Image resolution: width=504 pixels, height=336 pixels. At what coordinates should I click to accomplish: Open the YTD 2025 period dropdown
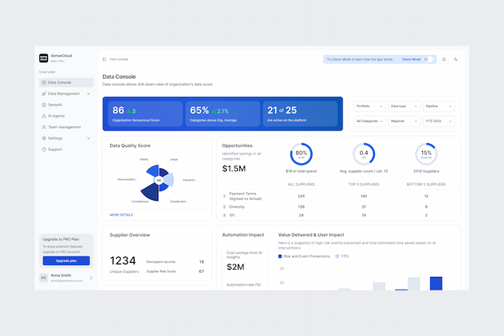point(439,121)
